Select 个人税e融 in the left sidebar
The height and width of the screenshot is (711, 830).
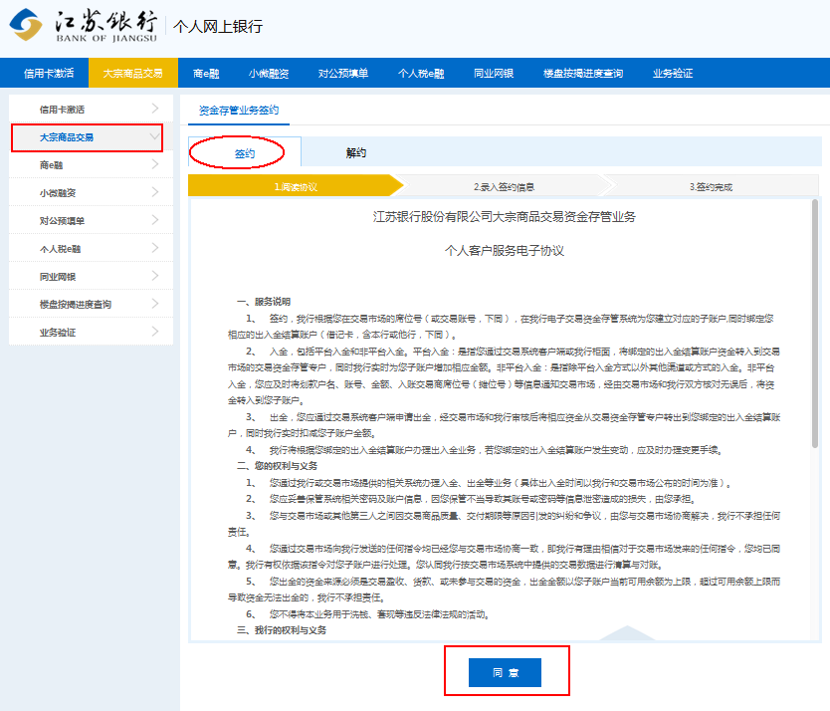coord(91,249)
